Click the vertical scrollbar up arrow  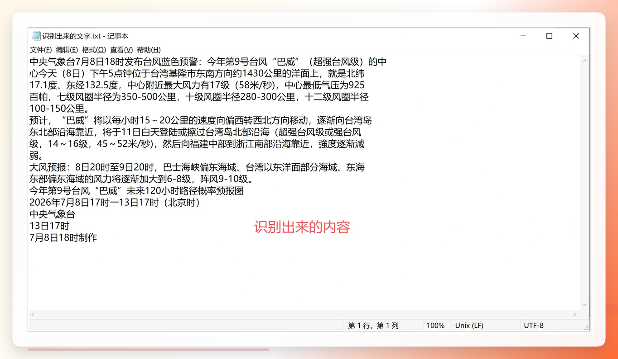coord(584,61)
